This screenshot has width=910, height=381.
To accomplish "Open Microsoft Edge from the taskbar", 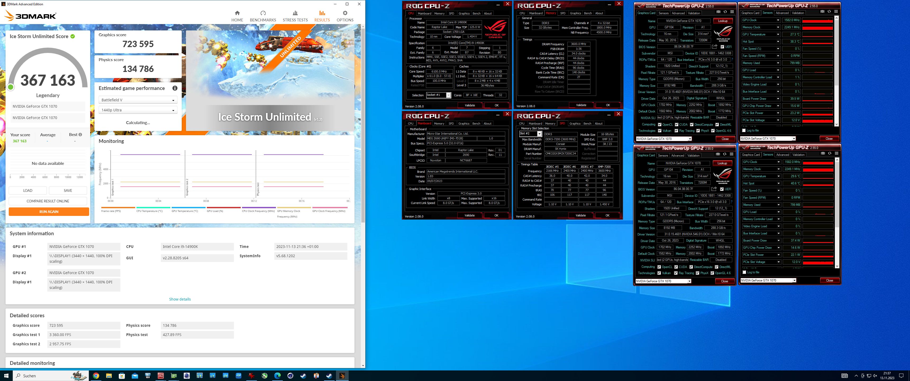I will click(277, 376).
